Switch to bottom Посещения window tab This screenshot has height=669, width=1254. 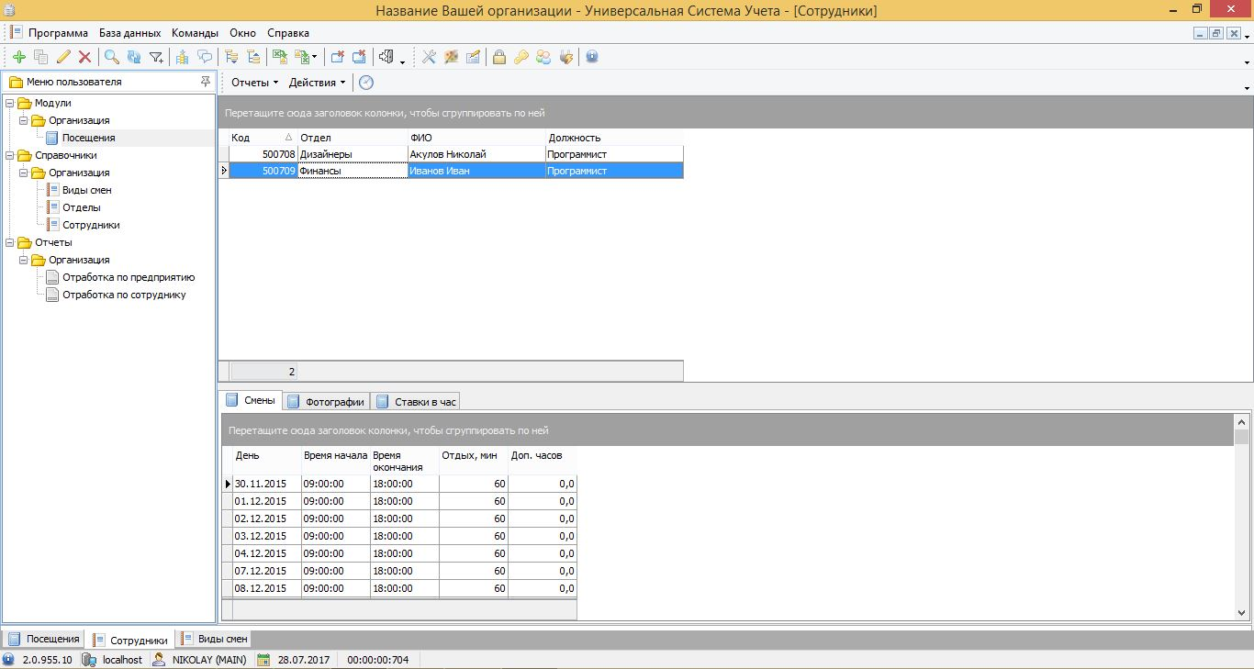[x=43, y=639]
